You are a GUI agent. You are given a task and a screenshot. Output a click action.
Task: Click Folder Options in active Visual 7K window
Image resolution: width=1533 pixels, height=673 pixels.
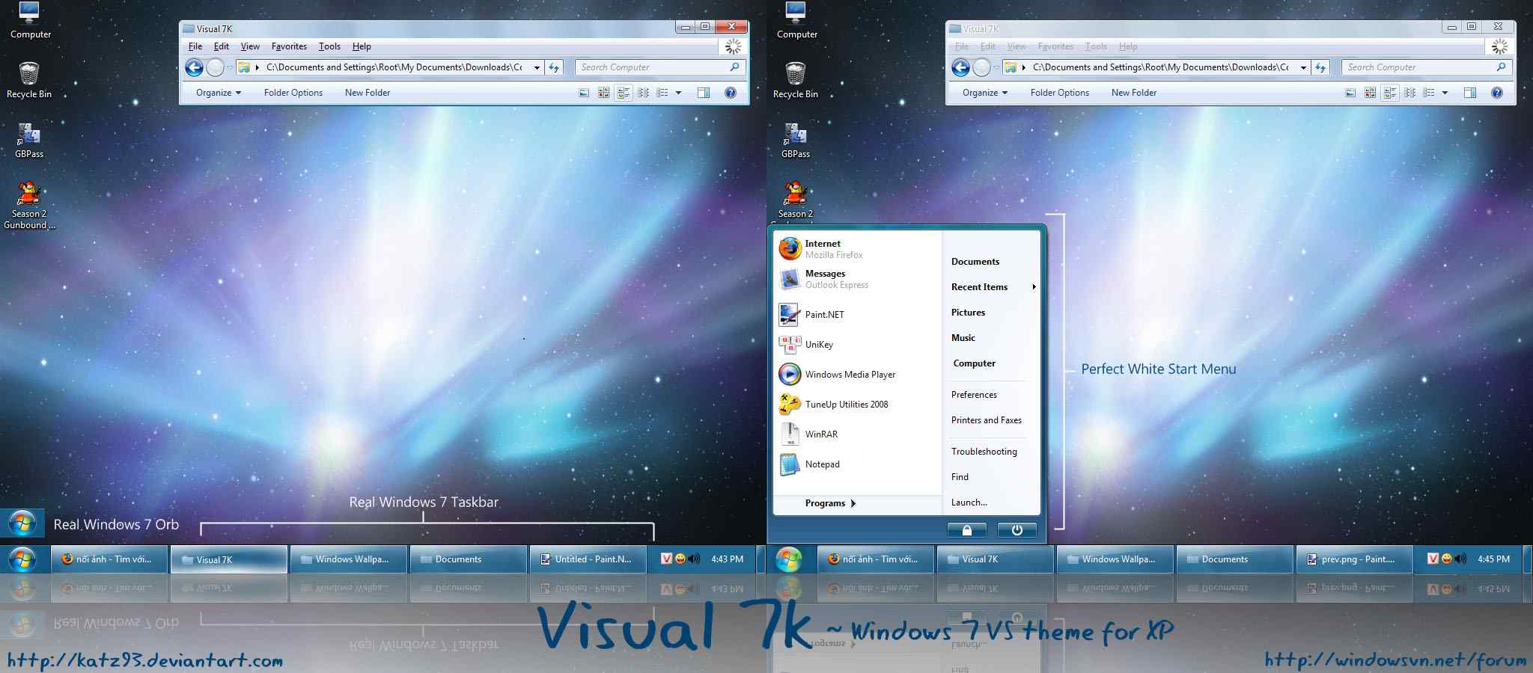293,93
